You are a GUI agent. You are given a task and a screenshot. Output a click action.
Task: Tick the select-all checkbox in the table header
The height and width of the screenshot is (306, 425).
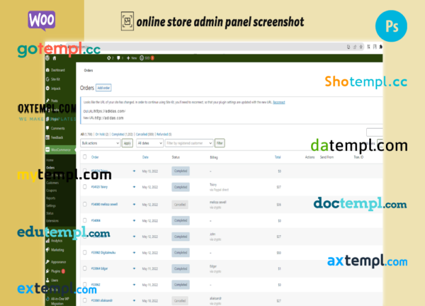85,157
